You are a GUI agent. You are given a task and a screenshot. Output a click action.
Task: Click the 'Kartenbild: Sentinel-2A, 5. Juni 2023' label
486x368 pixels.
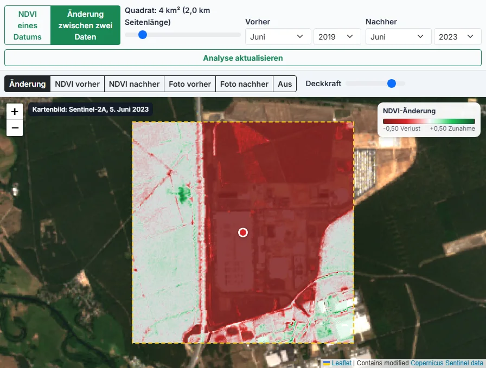[91, 109]
